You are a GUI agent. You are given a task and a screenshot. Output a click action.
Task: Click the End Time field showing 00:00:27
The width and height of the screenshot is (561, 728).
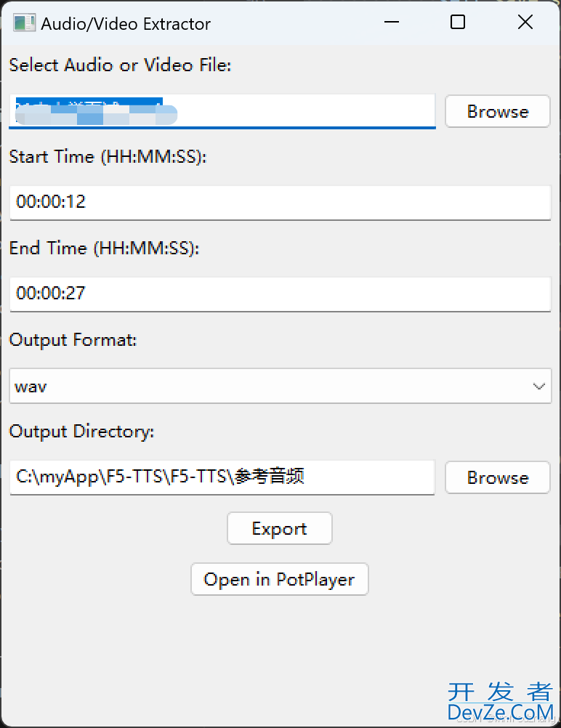(280, 294)
